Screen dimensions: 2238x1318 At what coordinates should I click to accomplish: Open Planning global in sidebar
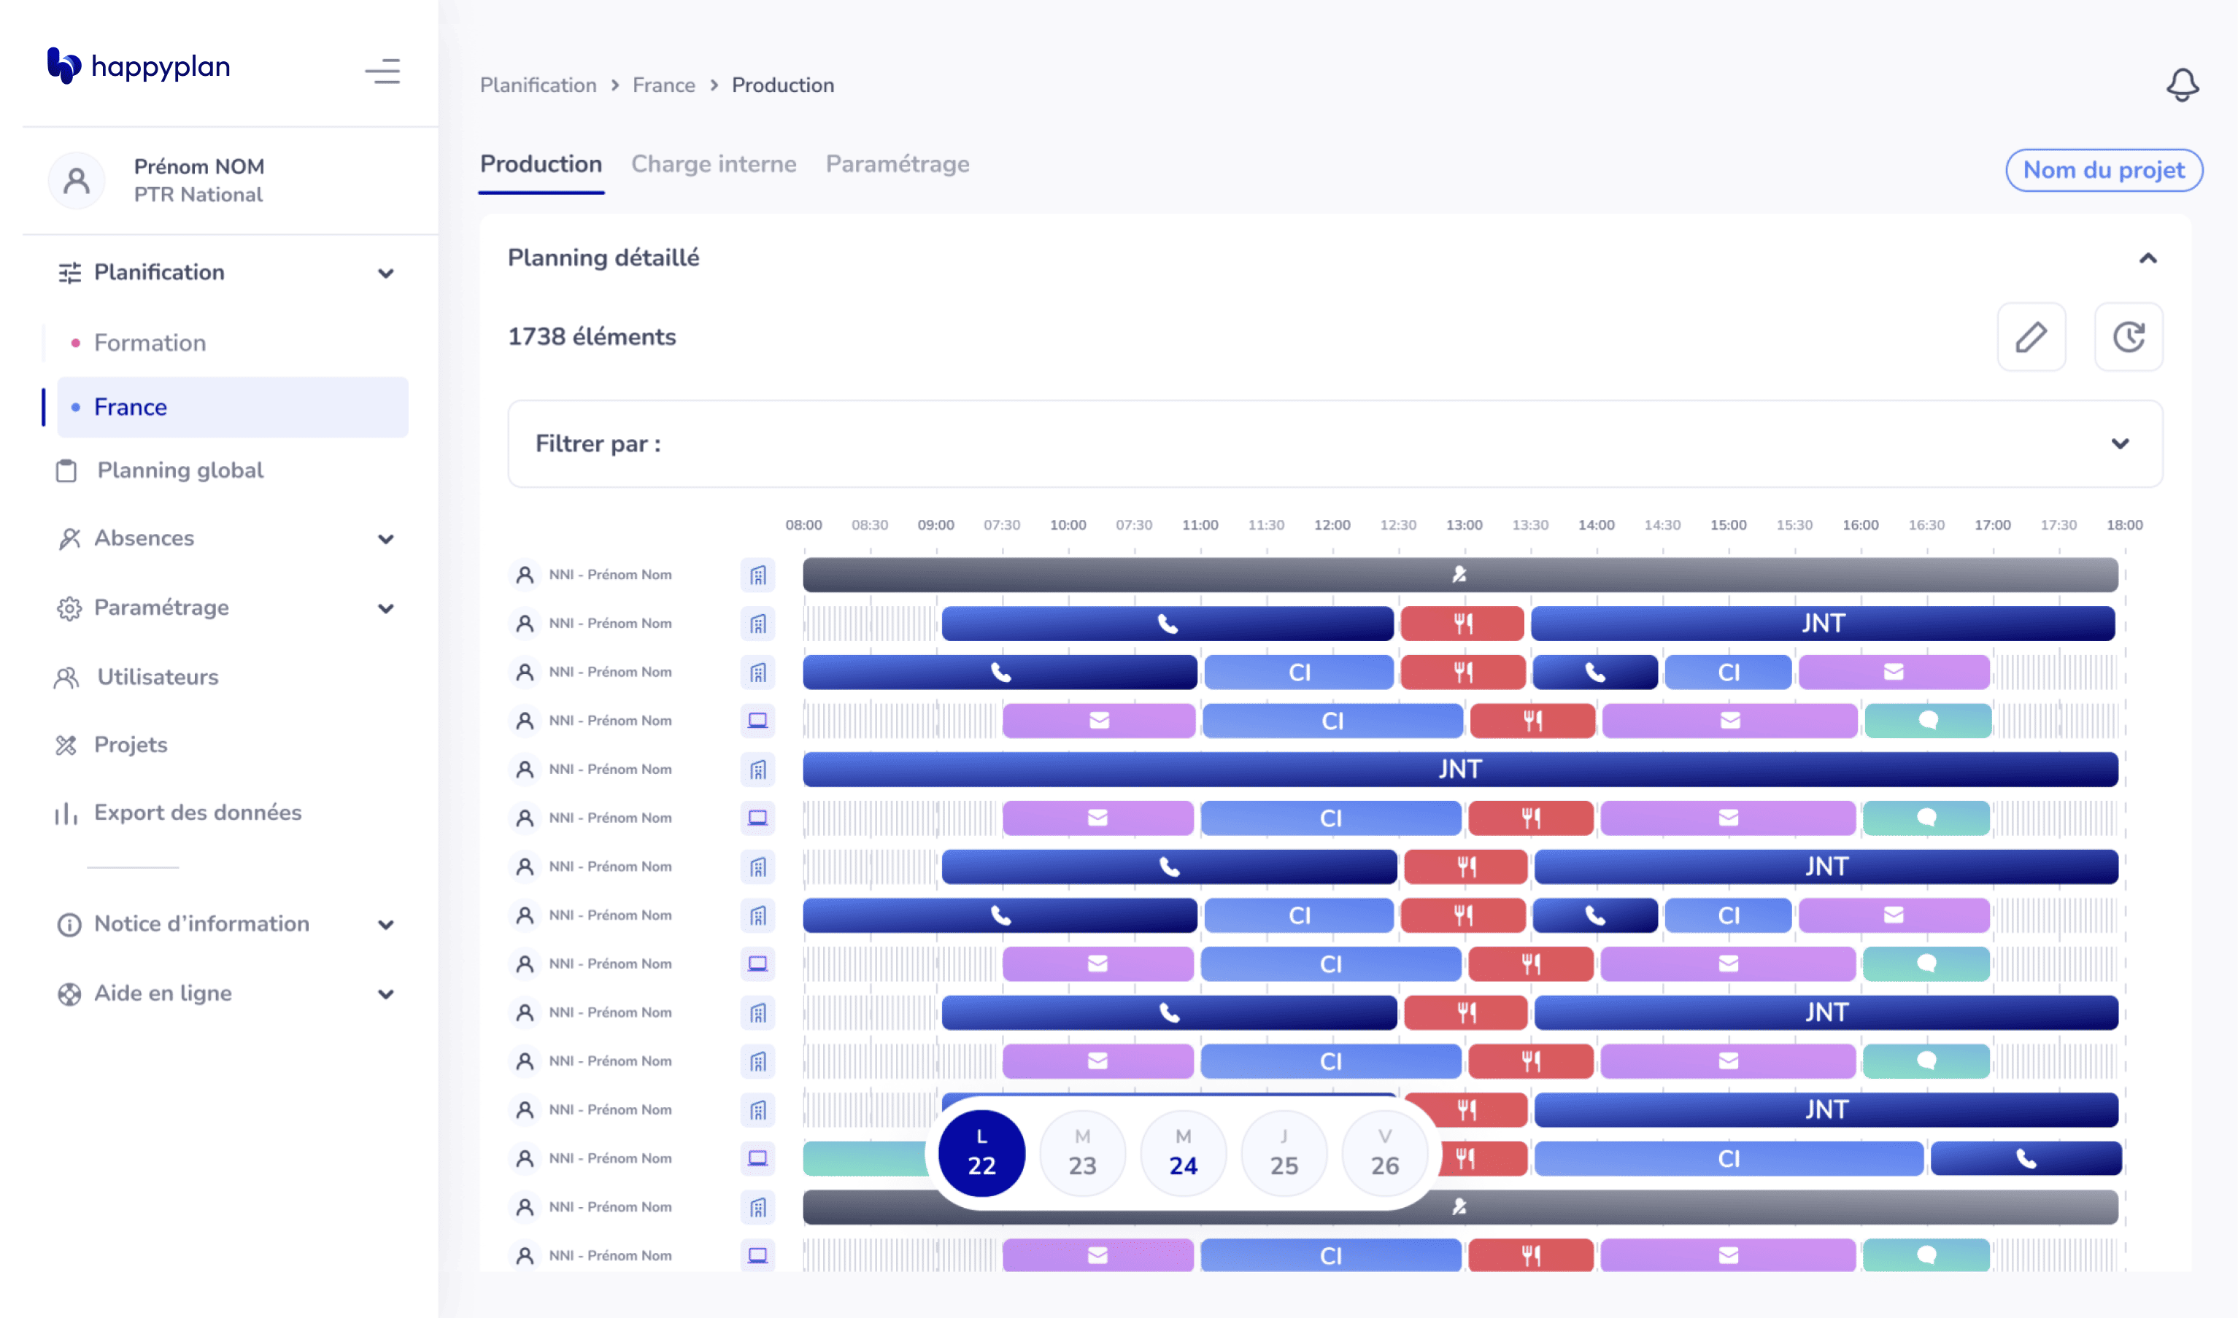(180, 470)
